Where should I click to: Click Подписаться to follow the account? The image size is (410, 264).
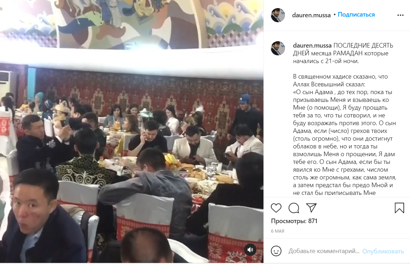pyautogui.click(x=356, y=15)
